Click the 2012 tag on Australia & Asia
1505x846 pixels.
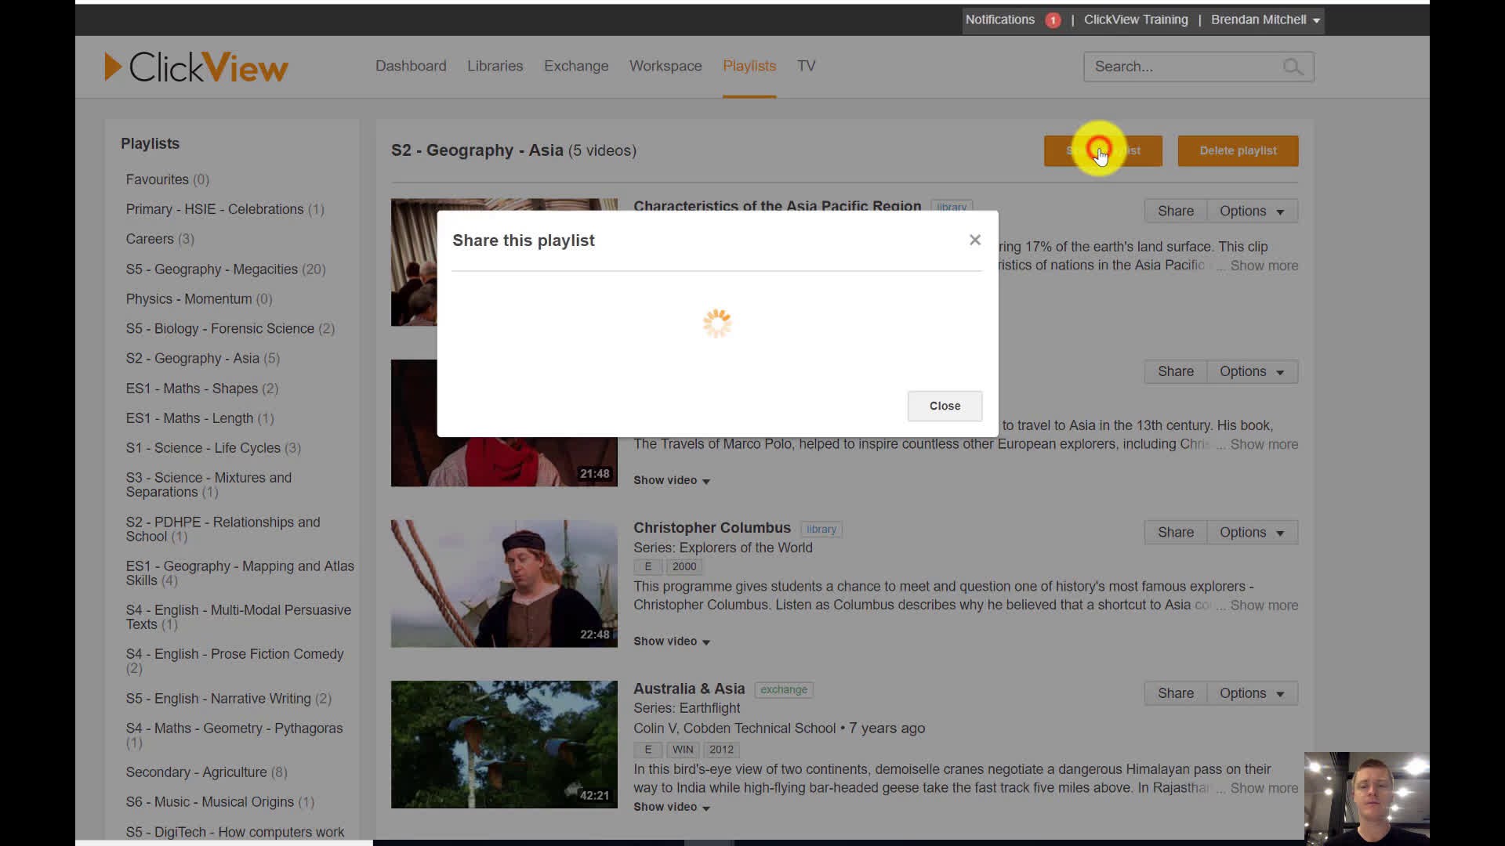tap(721, 750)
